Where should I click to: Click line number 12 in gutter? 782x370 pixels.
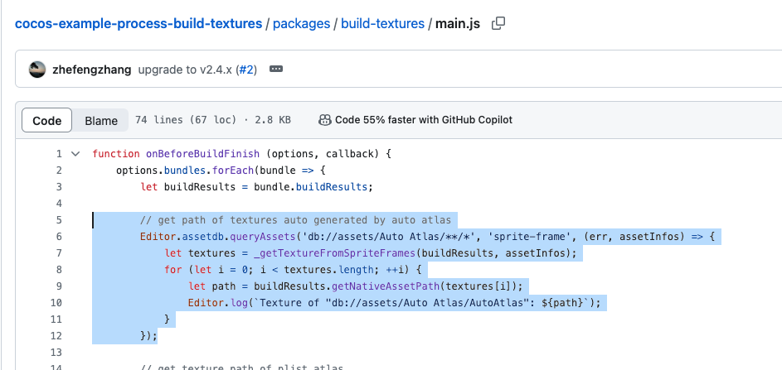click(56, 335)
